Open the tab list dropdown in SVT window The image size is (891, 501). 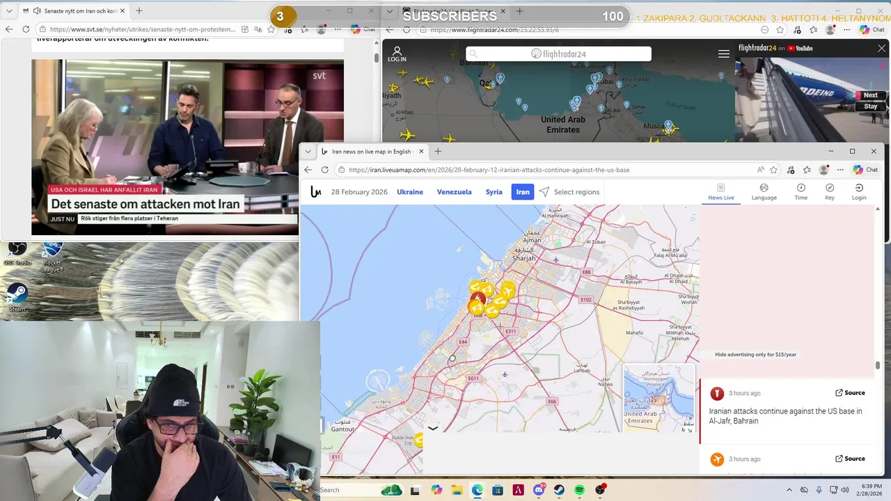coord(8,11)
